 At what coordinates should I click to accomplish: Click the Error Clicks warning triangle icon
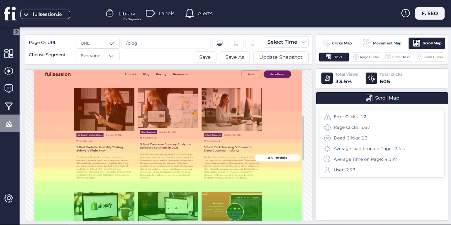pos(327,117)
